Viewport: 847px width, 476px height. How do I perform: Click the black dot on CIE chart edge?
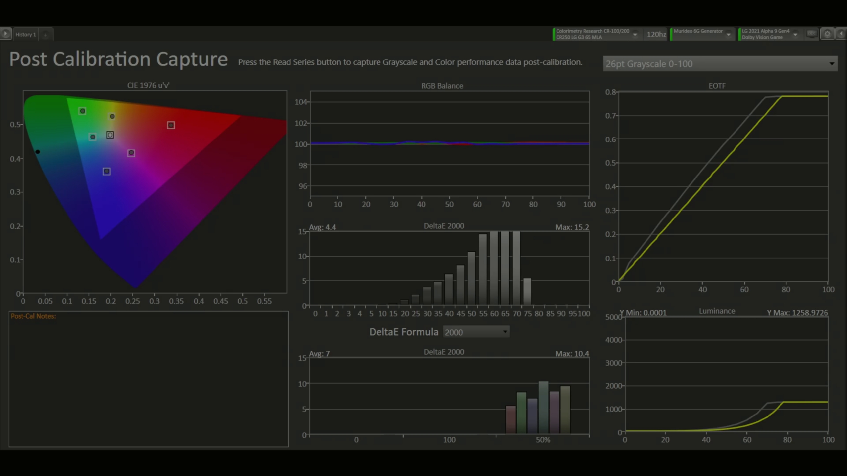[x=38, y=152]
